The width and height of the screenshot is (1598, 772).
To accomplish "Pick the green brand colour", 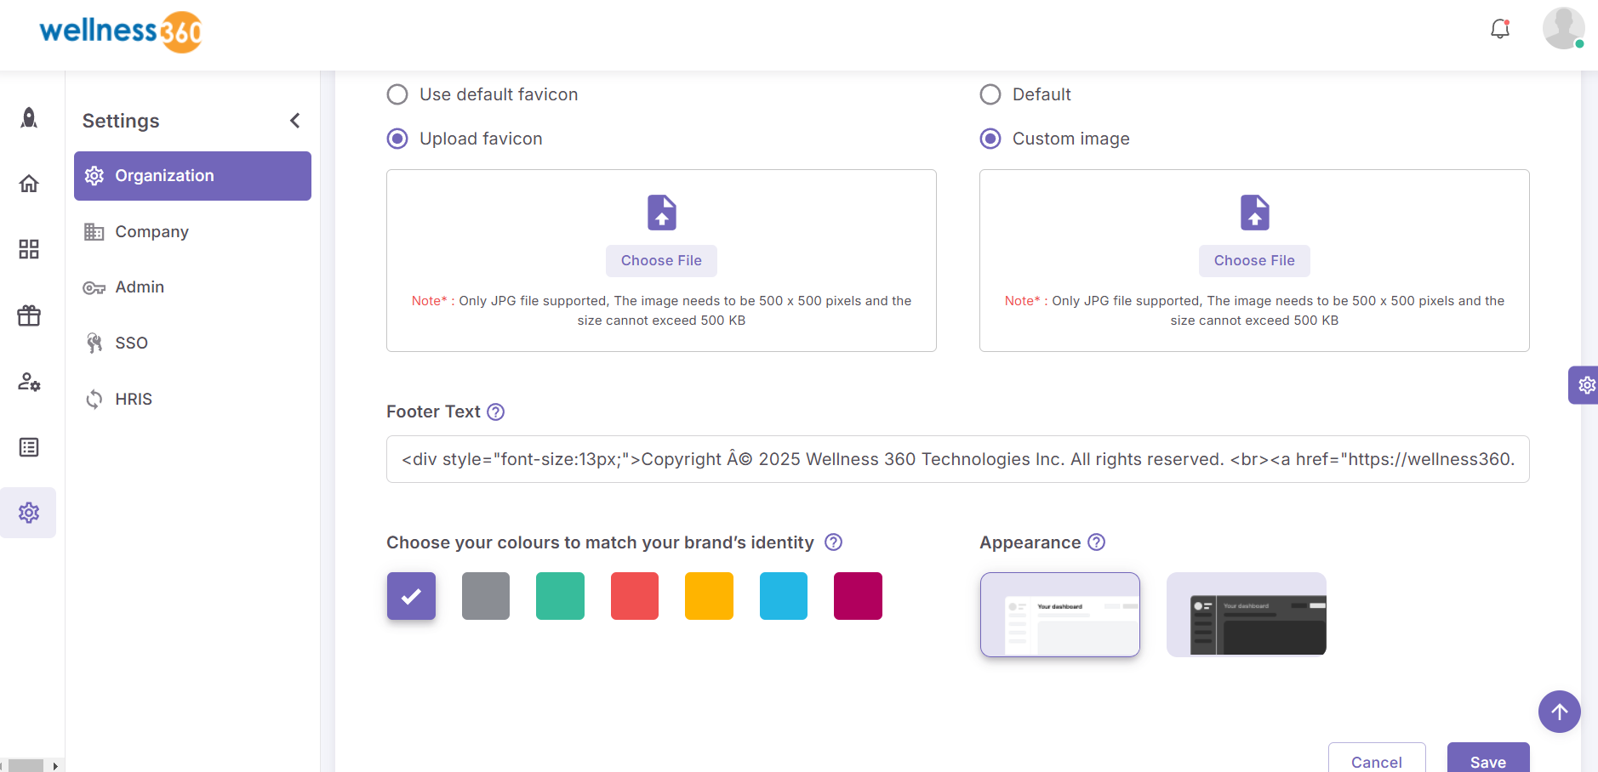I will [560, 596].
